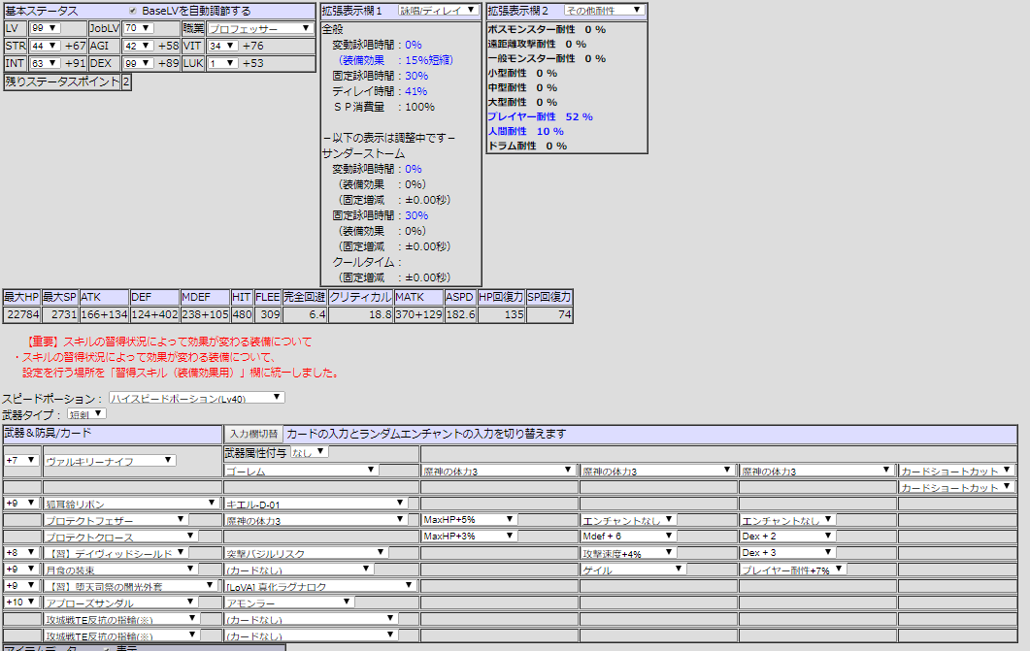
Task: Open the +7 weapon refine dropdown
Action: 21,461
